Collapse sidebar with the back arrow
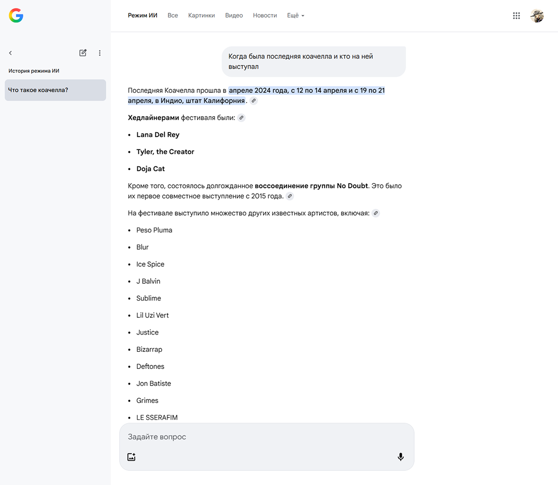Screen dimensions: 558x485 coord(11,53)
